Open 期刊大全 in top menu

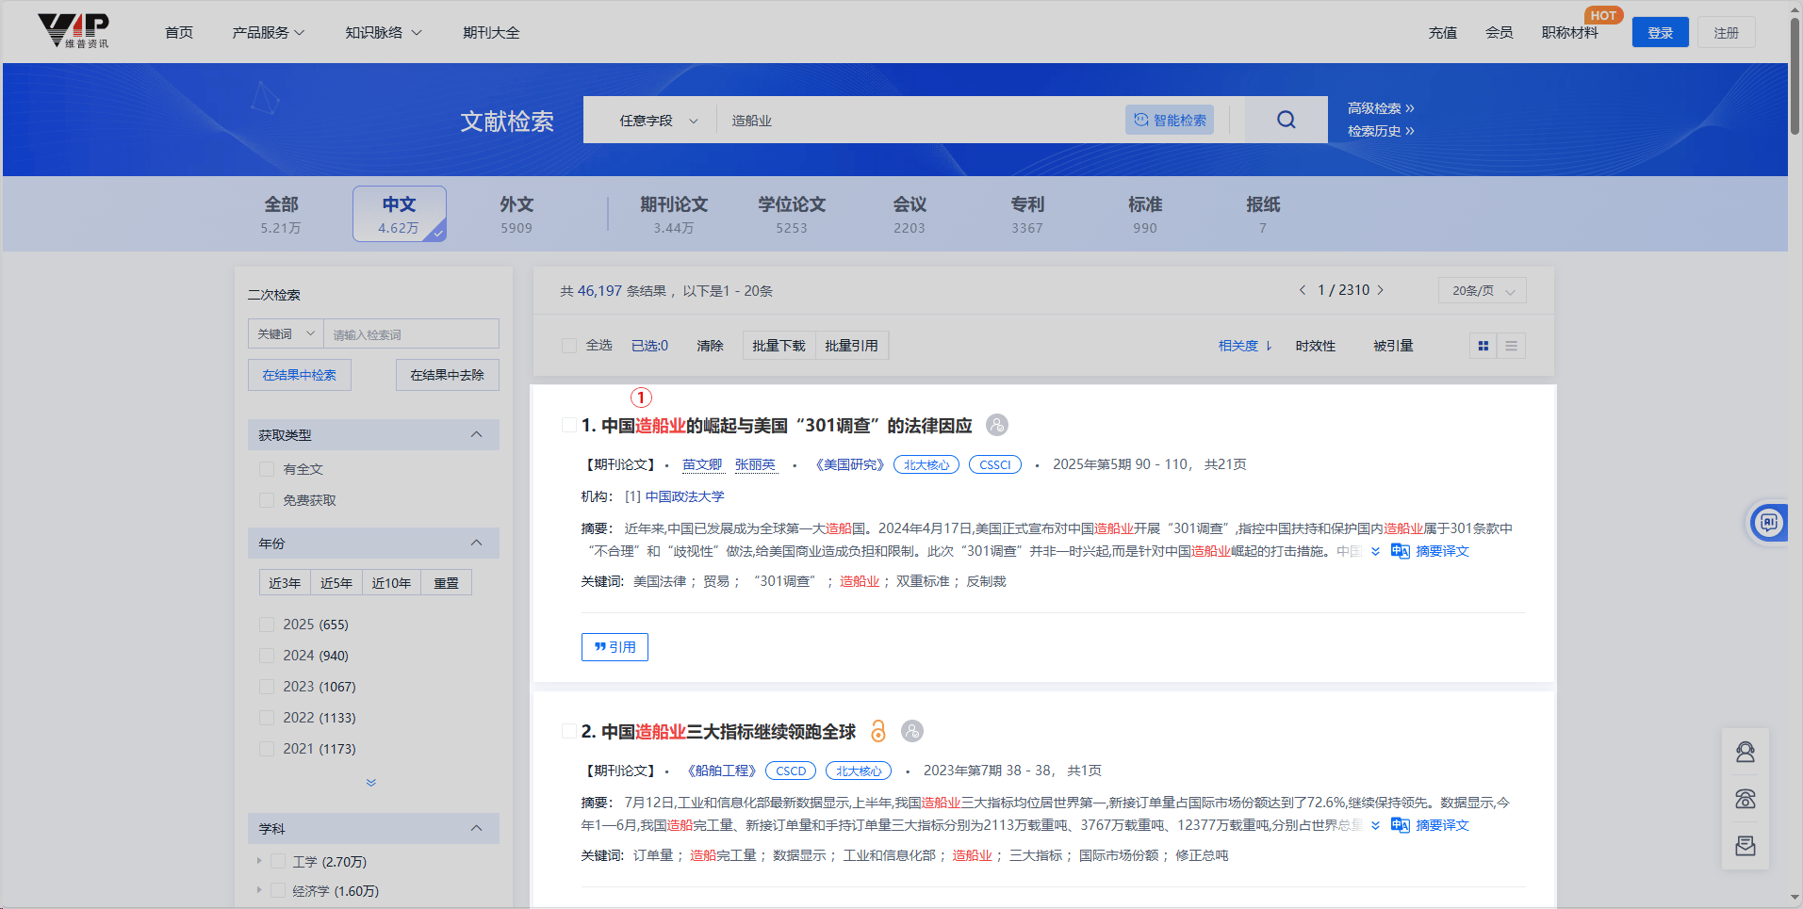pos(491,32)
